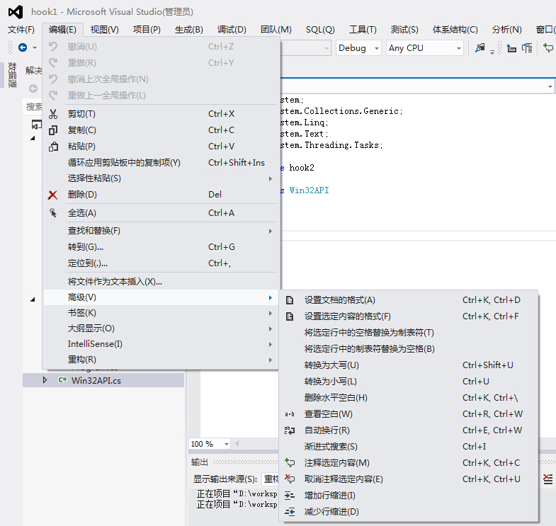Open the Any CPU platform dropdown
This screenshot has height=526, width=556.
(x=425, y=48)
